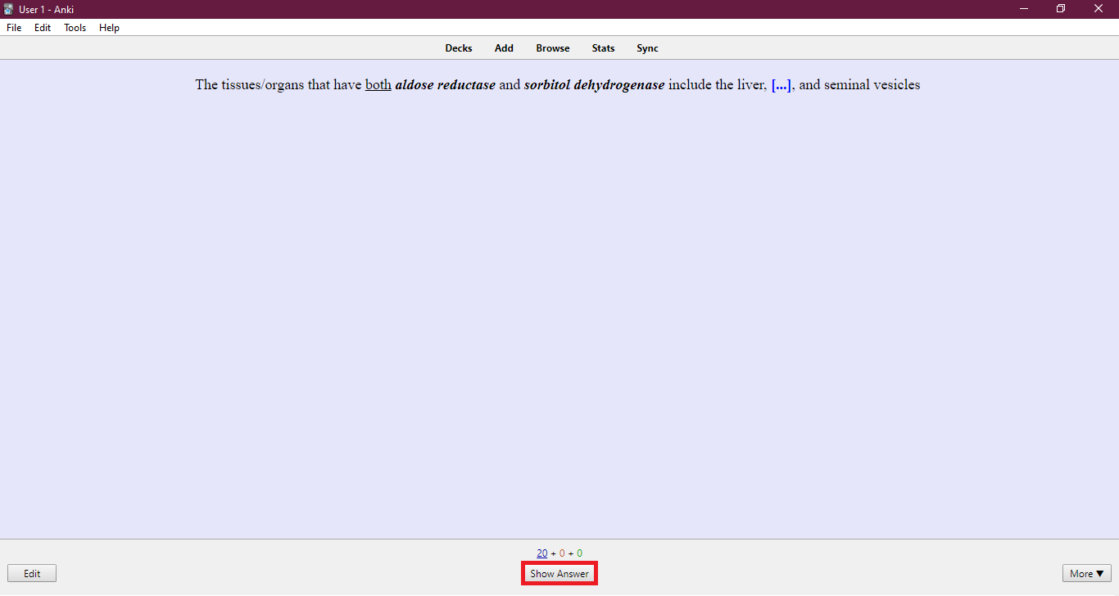Screen dimensions: 1119x596
Task: Click the underlined word "both" in card
Action: [x=378, y=85]
